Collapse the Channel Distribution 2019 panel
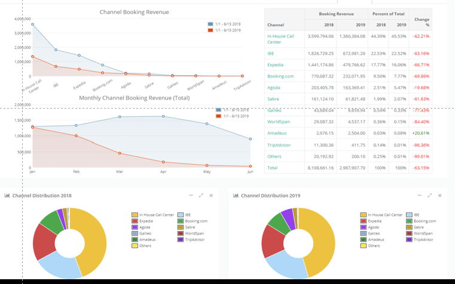Image resolution: width=455 pixels, height=284 pixels. click(x=417, y=195)
